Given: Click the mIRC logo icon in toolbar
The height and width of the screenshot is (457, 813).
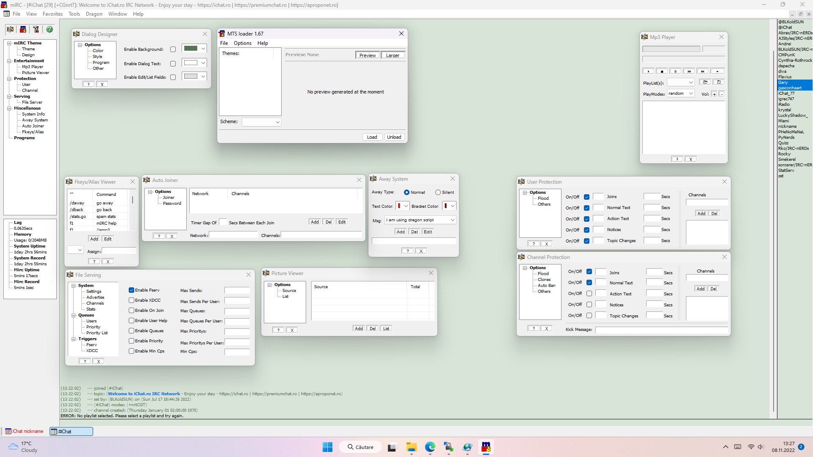Looking at the screenshot, I should tap(23, 29).
